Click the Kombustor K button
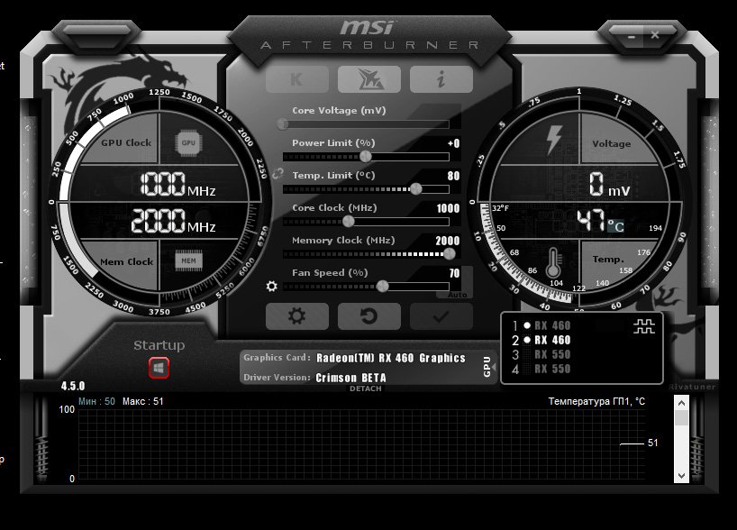Image resolution: width=737 pixels, height=530 pixels. (x=297, y=79)
